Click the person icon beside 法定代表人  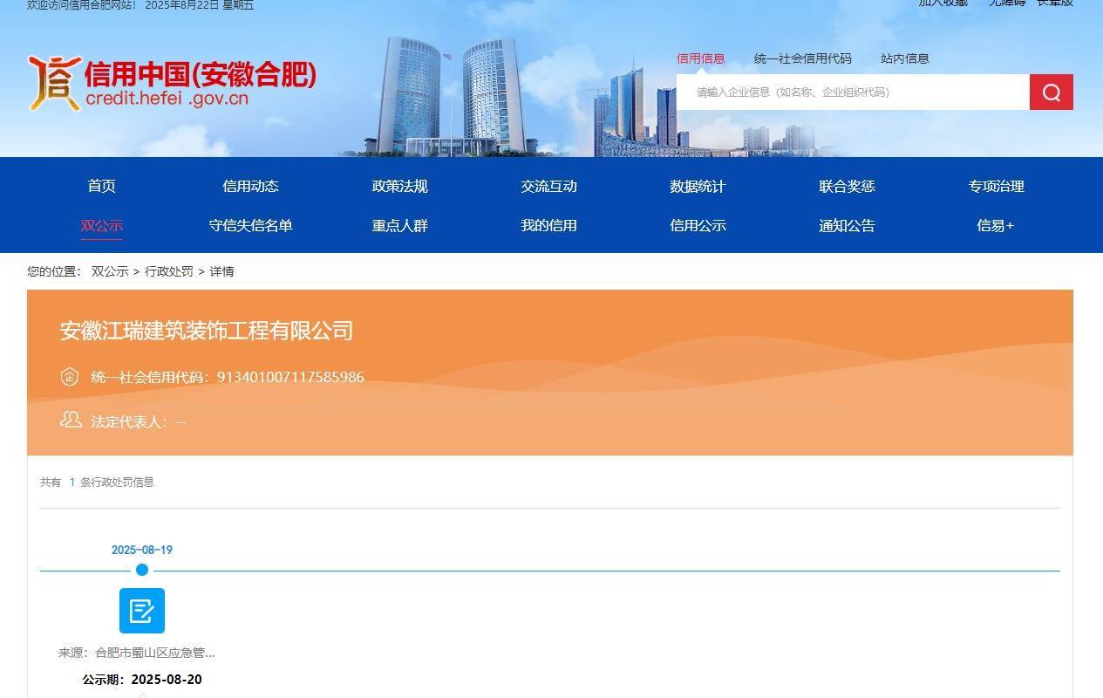tap(70, 420)
